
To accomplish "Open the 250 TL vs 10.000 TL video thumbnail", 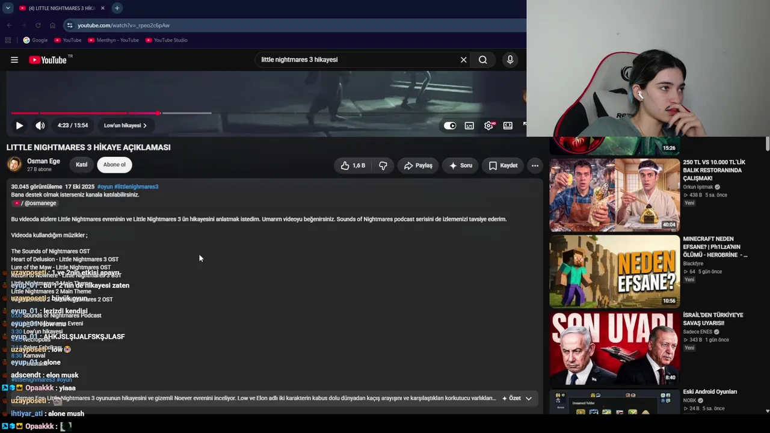I will [x=614, y=195].
